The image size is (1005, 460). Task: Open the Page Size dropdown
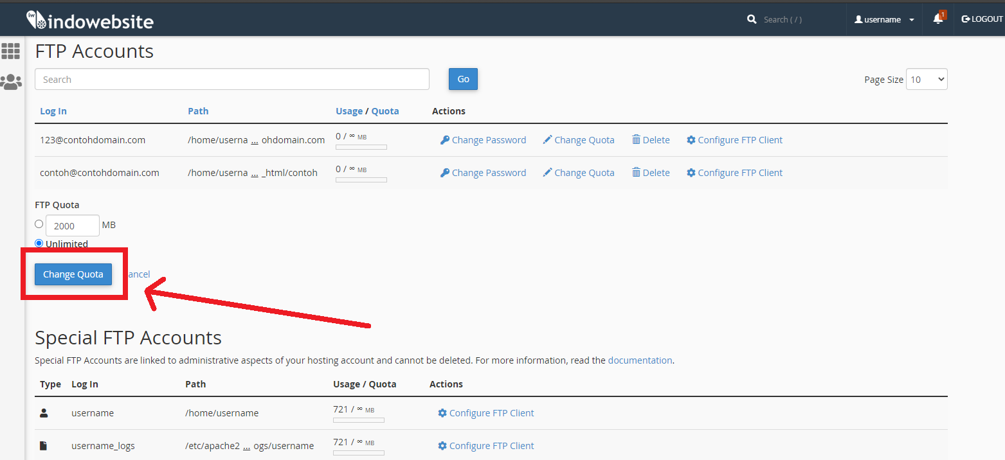[927, 80]
